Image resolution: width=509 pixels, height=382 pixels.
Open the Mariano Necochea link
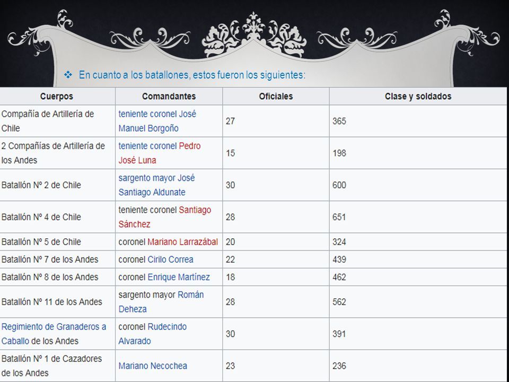pyautogui.click(x=153, y=366)
